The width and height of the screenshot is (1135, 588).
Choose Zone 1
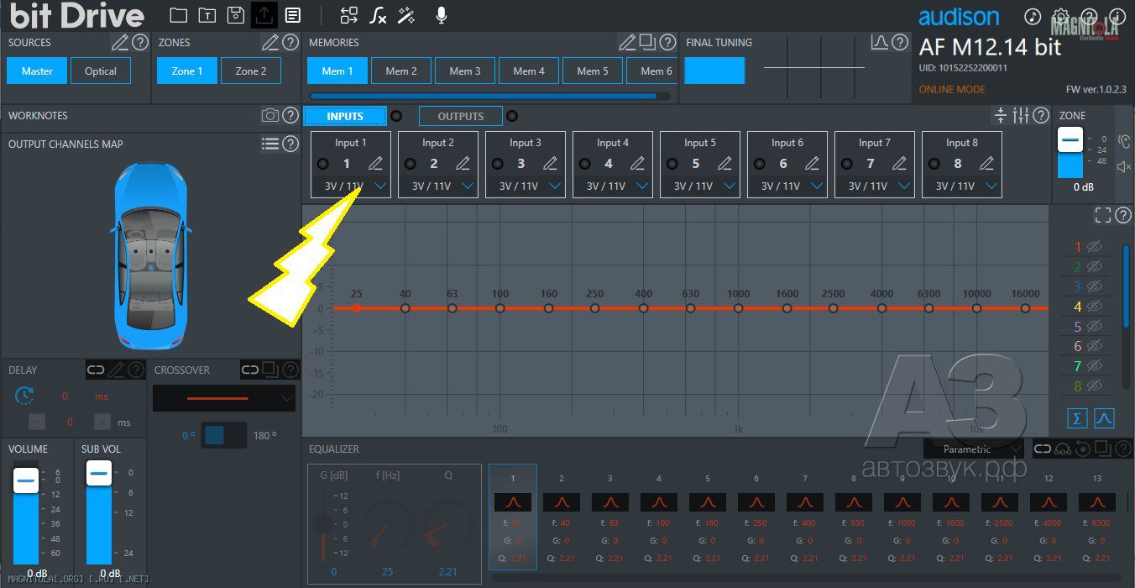[187, 71]
